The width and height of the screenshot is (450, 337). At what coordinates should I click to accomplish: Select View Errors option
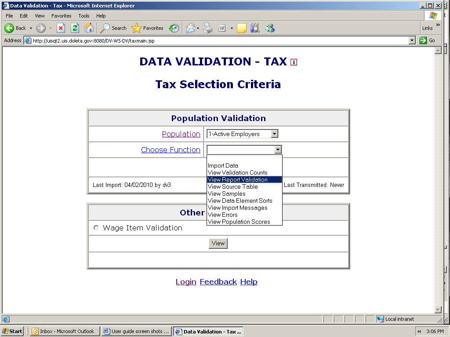pyautogui.click(x=244, y=215)
